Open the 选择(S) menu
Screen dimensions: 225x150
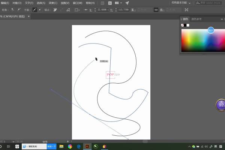(41, 3)
